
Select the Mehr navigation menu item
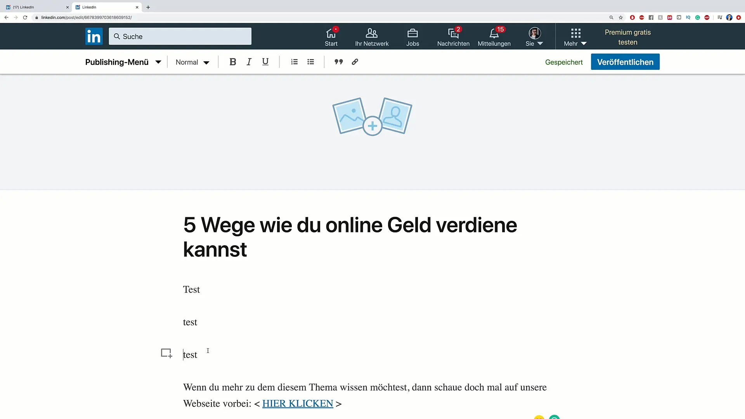point(575,37)
